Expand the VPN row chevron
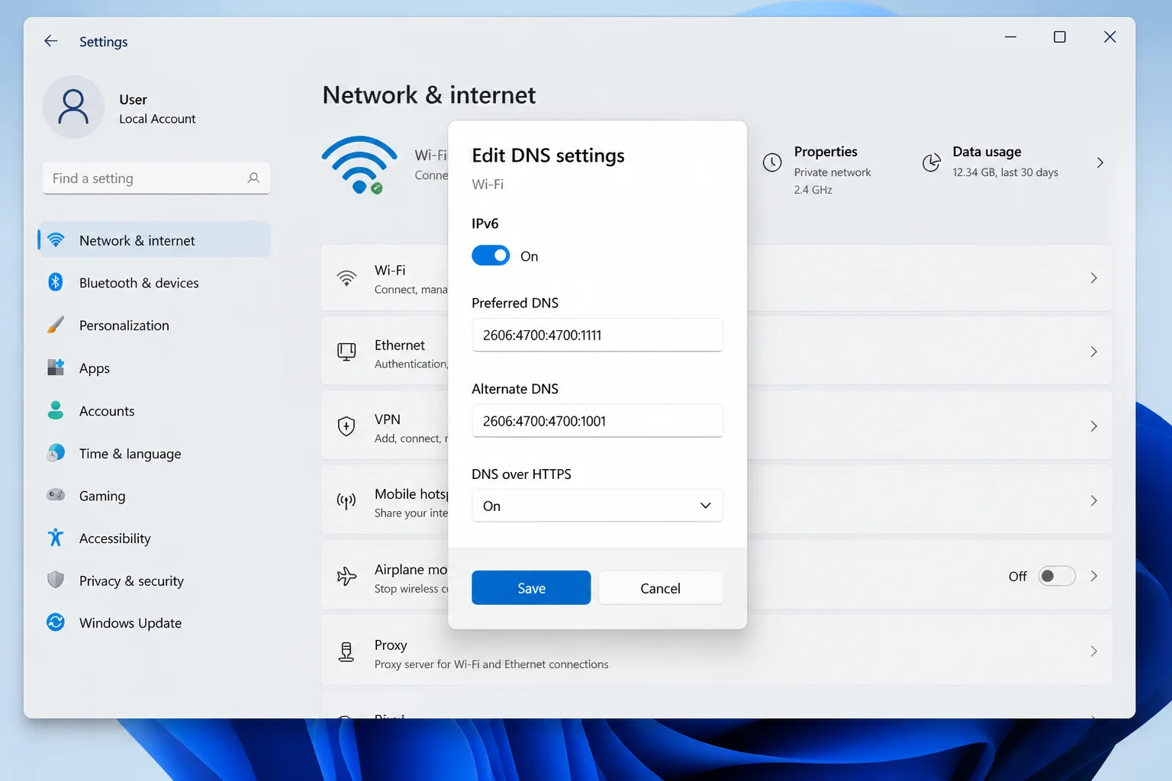Screen dimensions: 1172x781 tap(1093, 426)
